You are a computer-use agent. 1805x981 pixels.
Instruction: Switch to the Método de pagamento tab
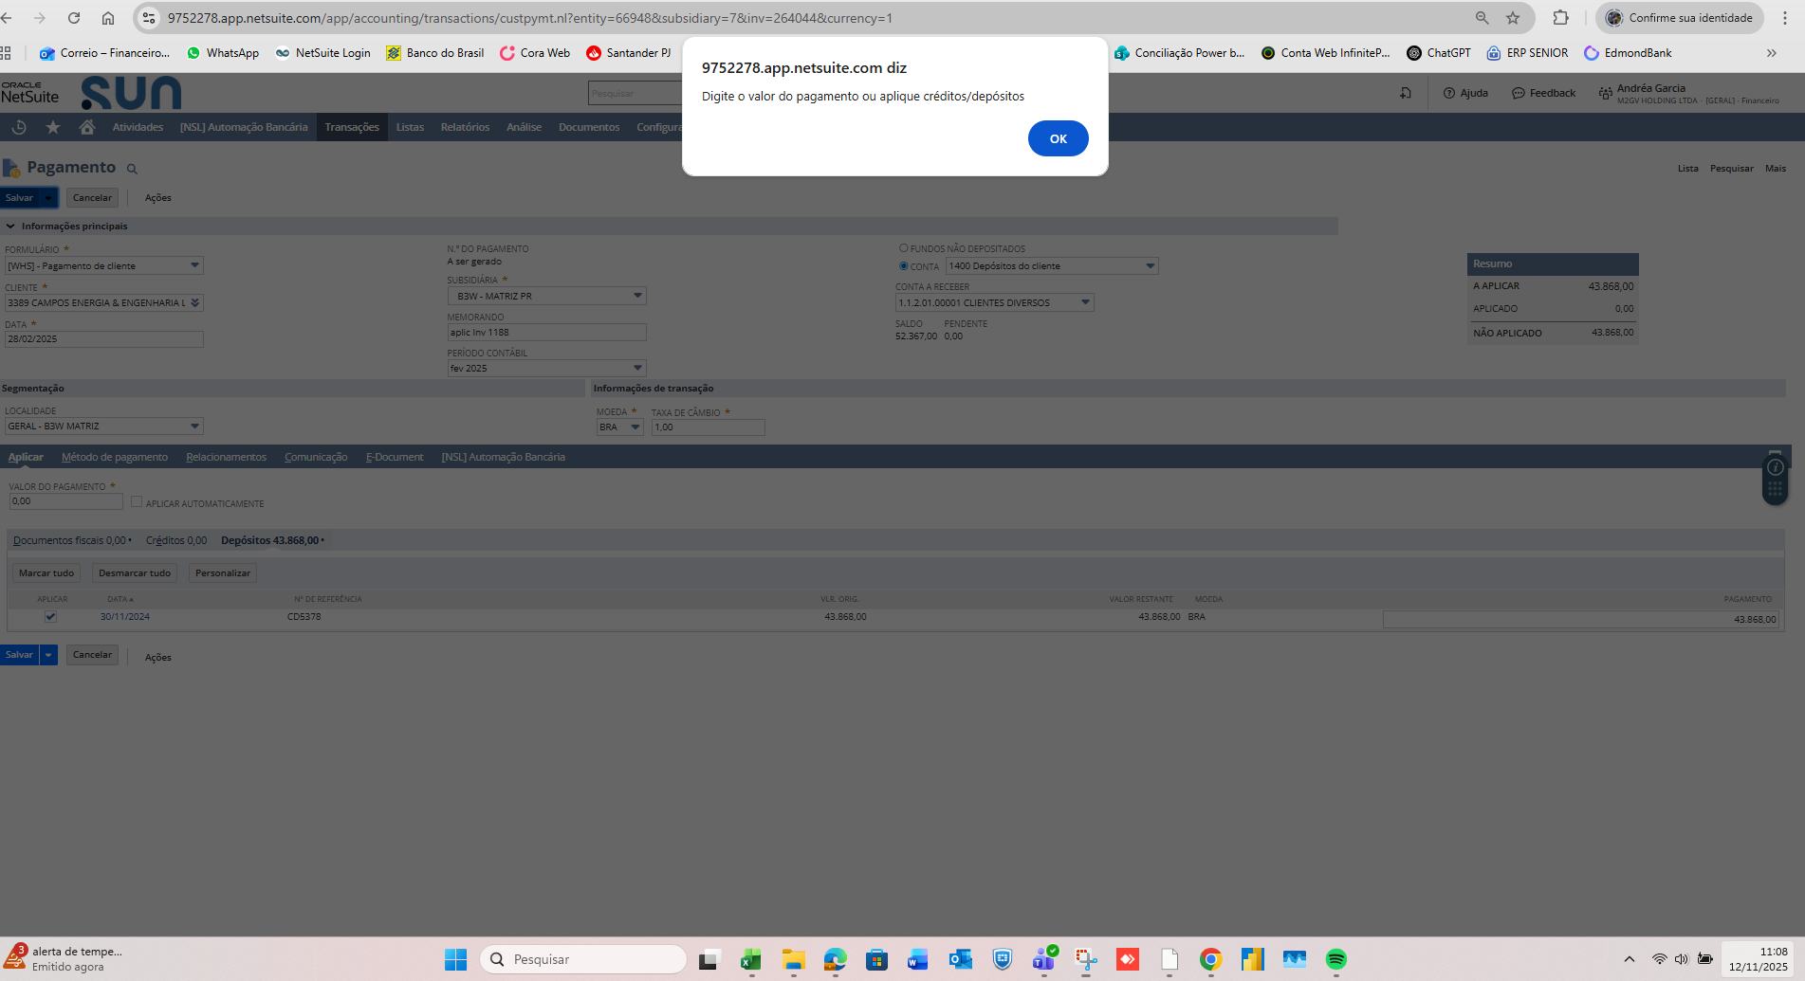[x=115, y=457]
